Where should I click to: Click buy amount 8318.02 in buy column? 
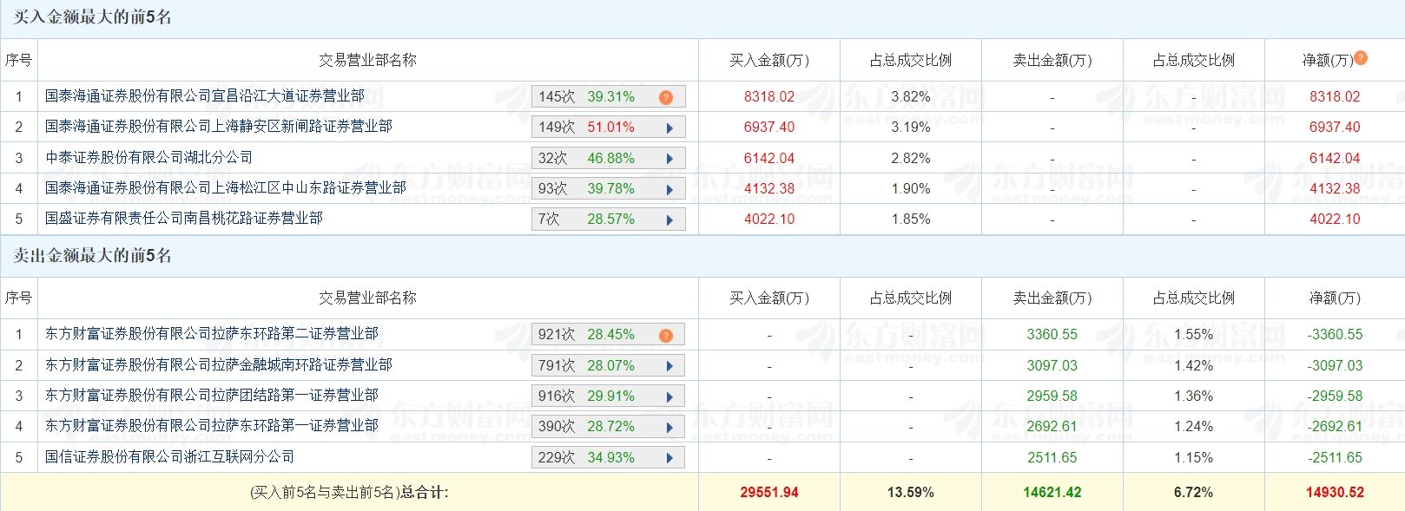(769, 97)
